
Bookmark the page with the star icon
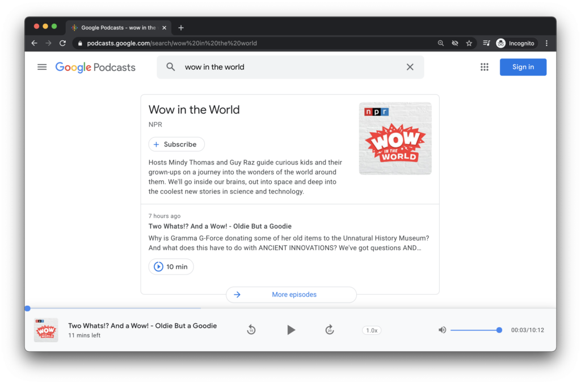[x=469, y=43]
